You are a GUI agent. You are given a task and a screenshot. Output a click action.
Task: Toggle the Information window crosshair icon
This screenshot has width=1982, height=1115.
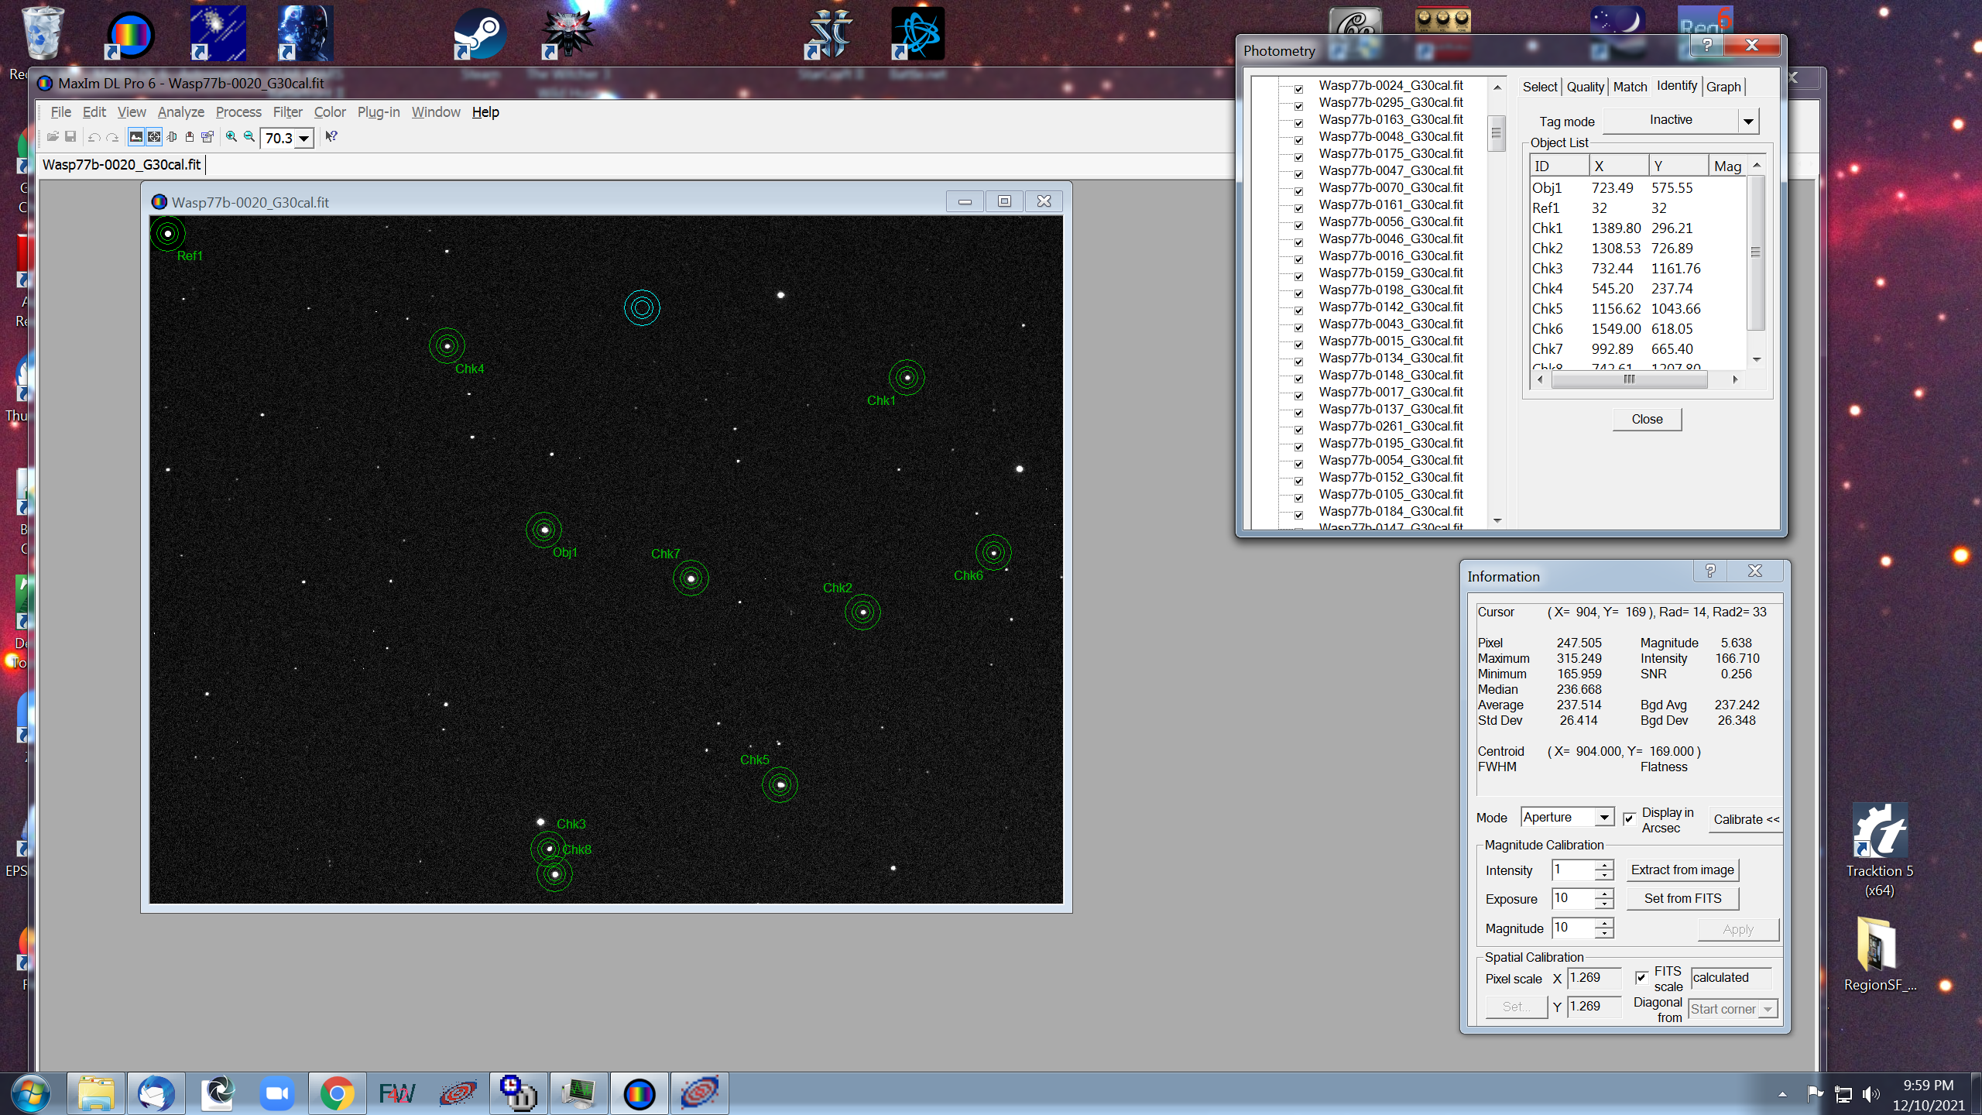click(x=154, y=137)
